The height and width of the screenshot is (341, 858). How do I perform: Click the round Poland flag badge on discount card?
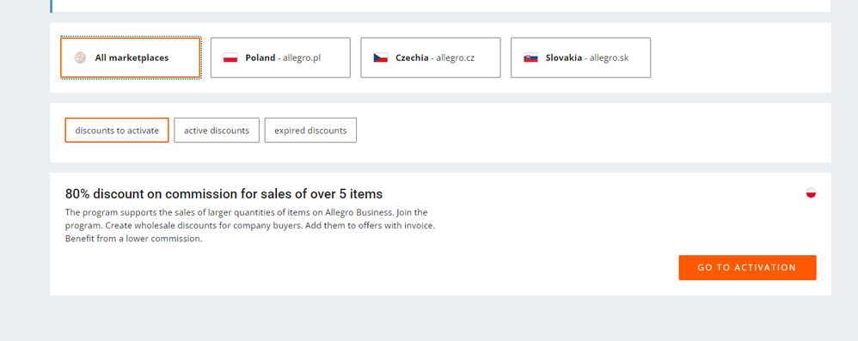[x=811, y=192]
